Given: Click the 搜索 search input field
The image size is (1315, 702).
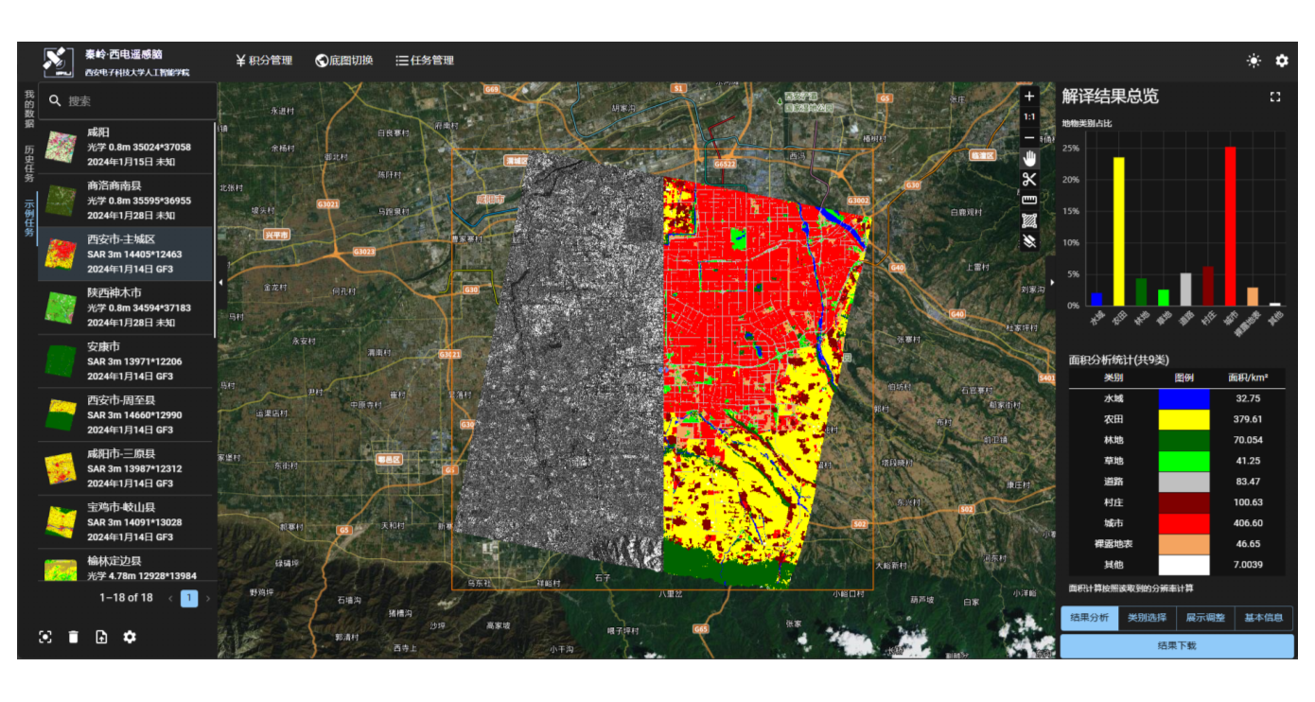Looking at the screenshot, I should click(x=137, y=101).
